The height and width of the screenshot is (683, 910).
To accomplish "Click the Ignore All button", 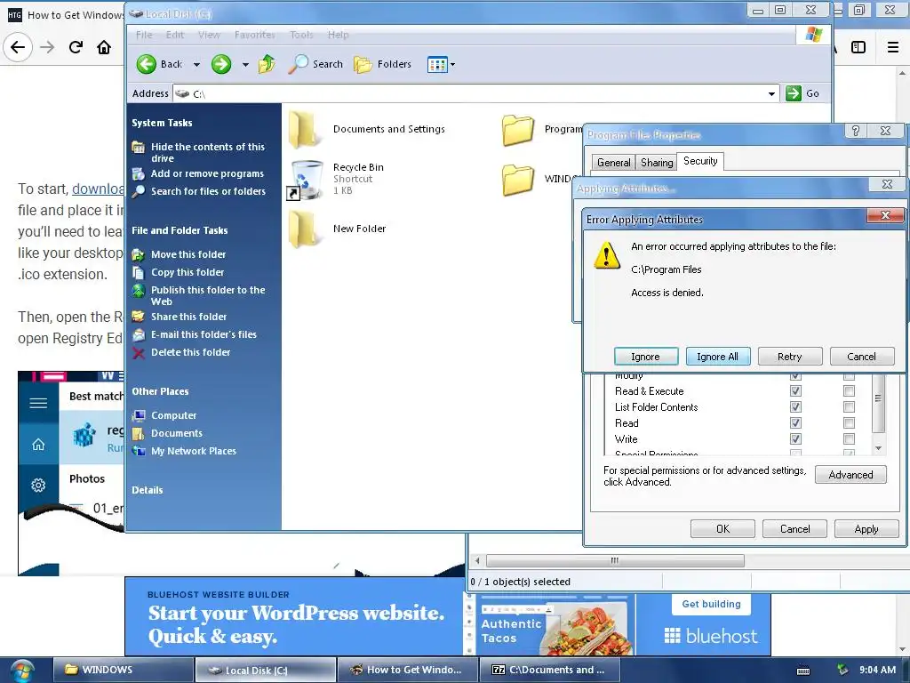I will [x=717, y=357].
